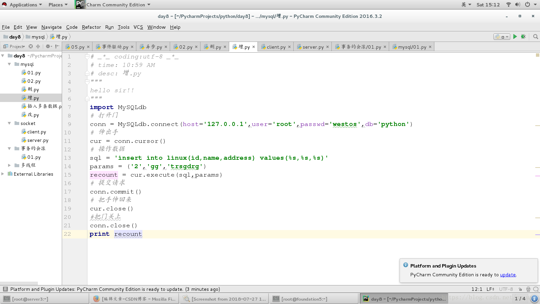Switch to Mozilla Firefox window in taskbar

pyautogui.click(x=135, y=299)
